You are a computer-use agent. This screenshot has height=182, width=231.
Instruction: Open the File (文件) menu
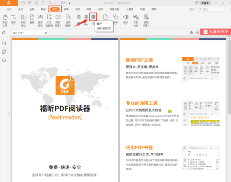pyautogui.click(x=9, y=9)
